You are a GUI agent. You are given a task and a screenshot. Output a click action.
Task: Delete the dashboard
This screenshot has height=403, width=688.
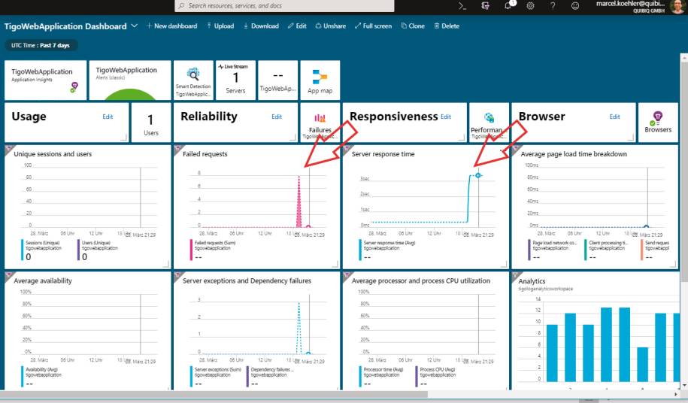tap(447, 26)
